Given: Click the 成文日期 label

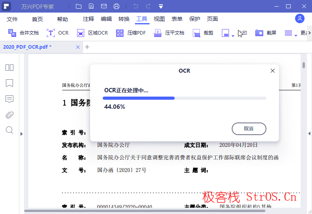Looking at the screenshot, I should point(196,145).
